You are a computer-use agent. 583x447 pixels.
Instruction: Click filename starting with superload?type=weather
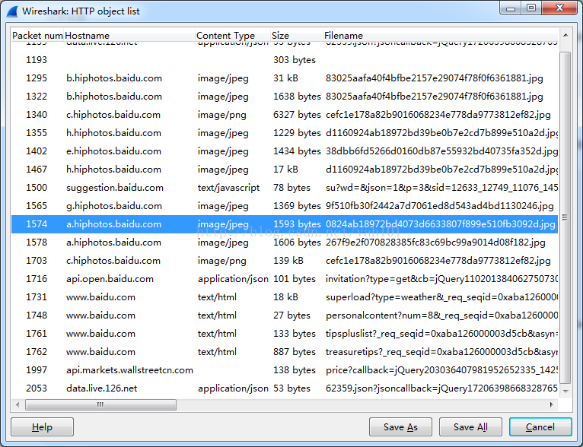click(441, 297)
